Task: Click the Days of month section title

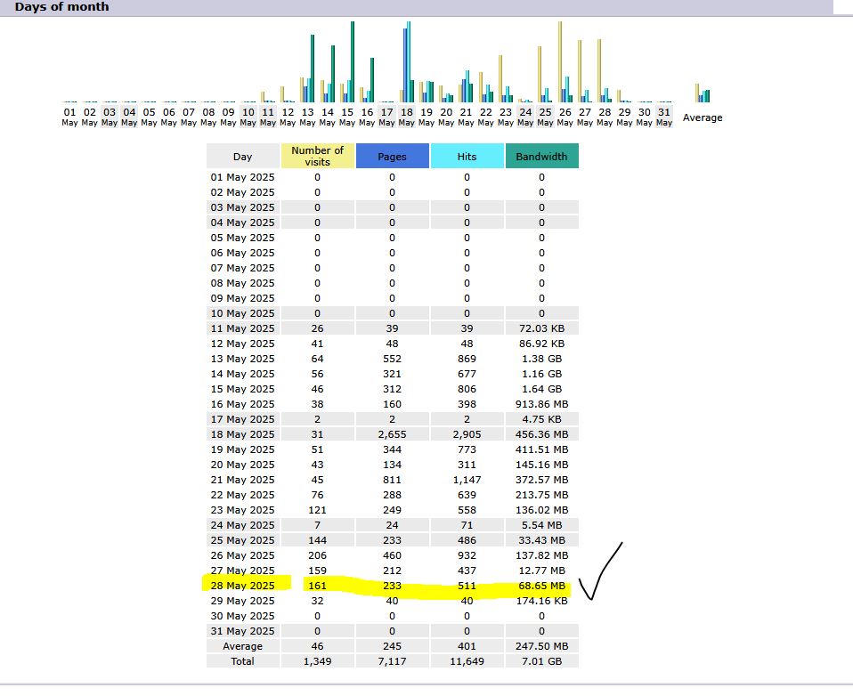Action: (61, 7)
